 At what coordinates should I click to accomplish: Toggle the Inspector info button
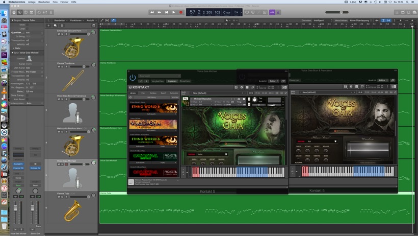tap(20, 12)
